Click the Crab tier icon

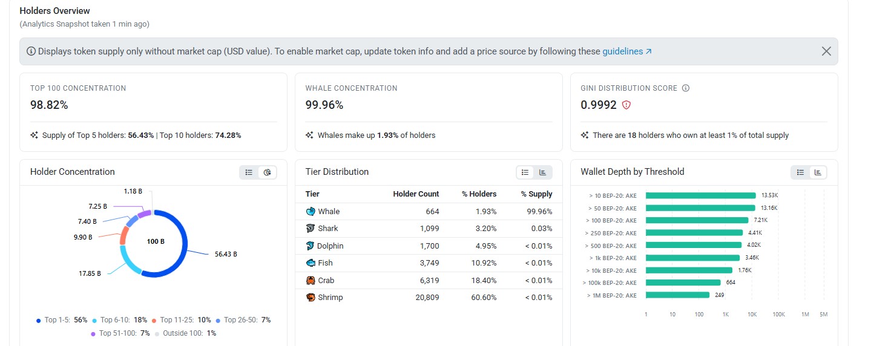coord(311,280)
